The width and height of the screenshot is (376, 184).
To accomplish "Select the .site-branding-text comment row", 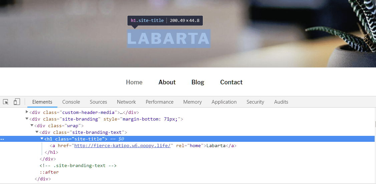I will (x=78, y=165).
